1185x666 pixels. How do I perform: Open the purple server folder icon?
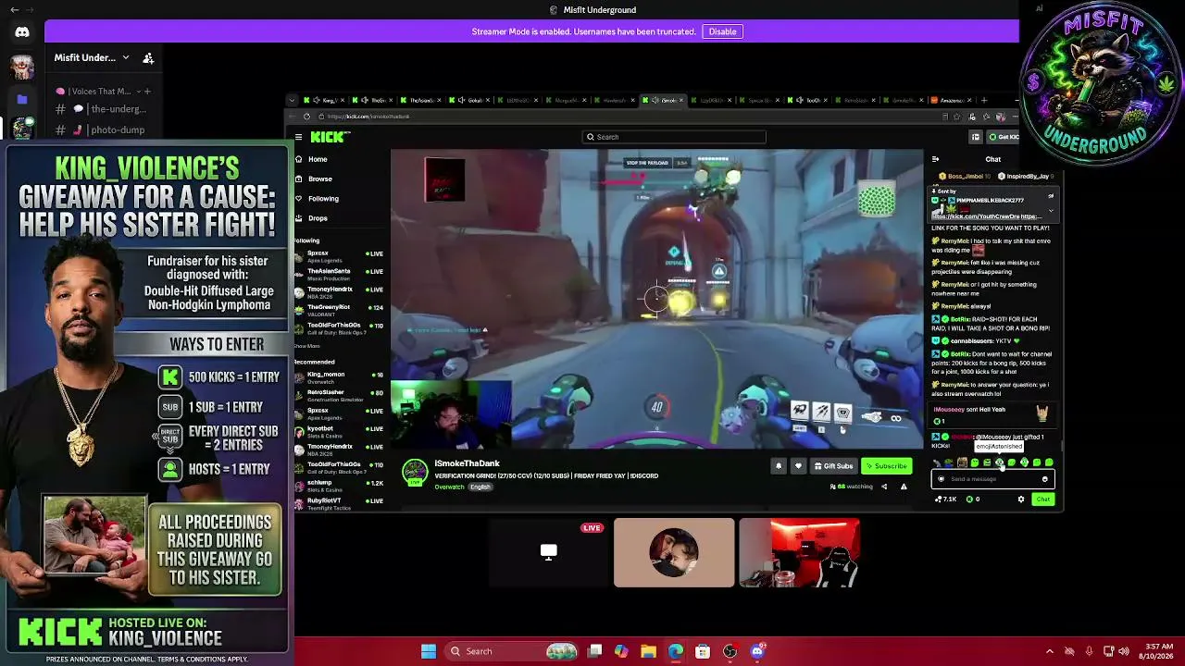pyautogui.click(x=22, y=99)
